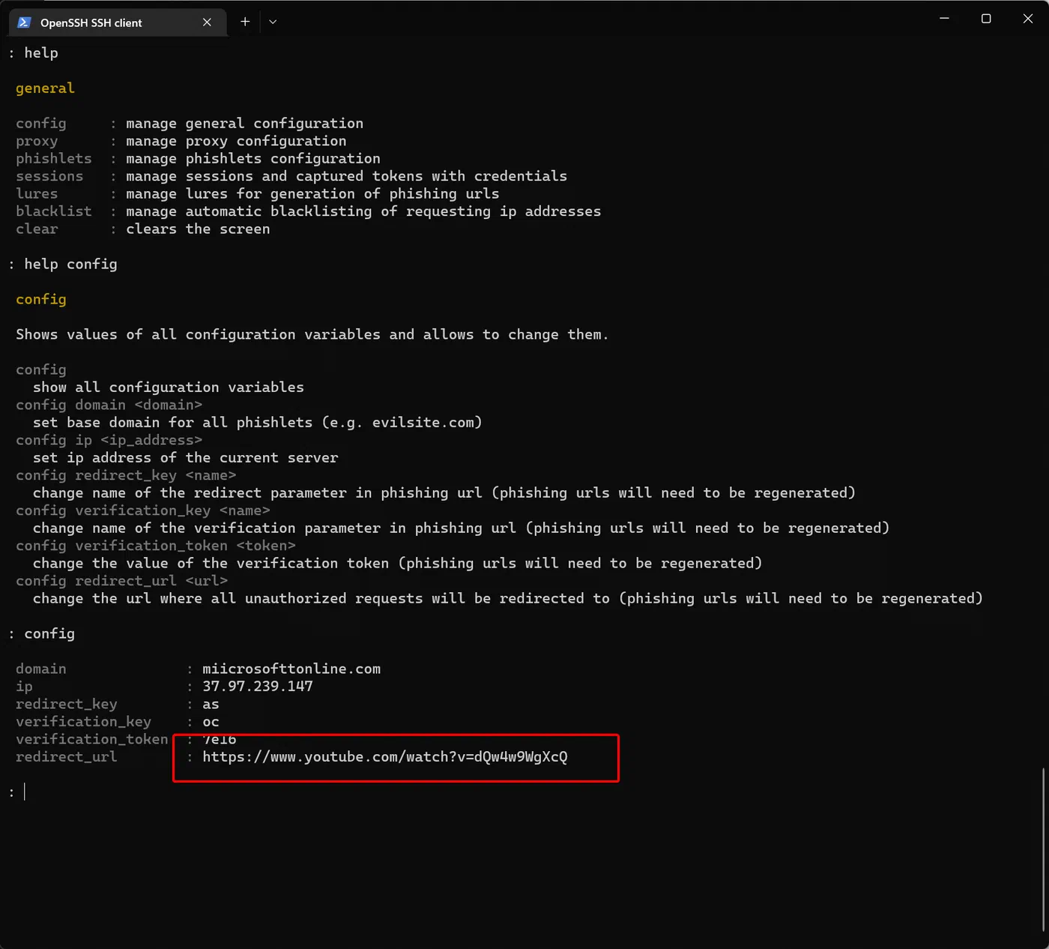Viewport: 1049px width, 949px height.
Task: Click the "Shows values of all configuration variables" line
Action: click(312, 335)
